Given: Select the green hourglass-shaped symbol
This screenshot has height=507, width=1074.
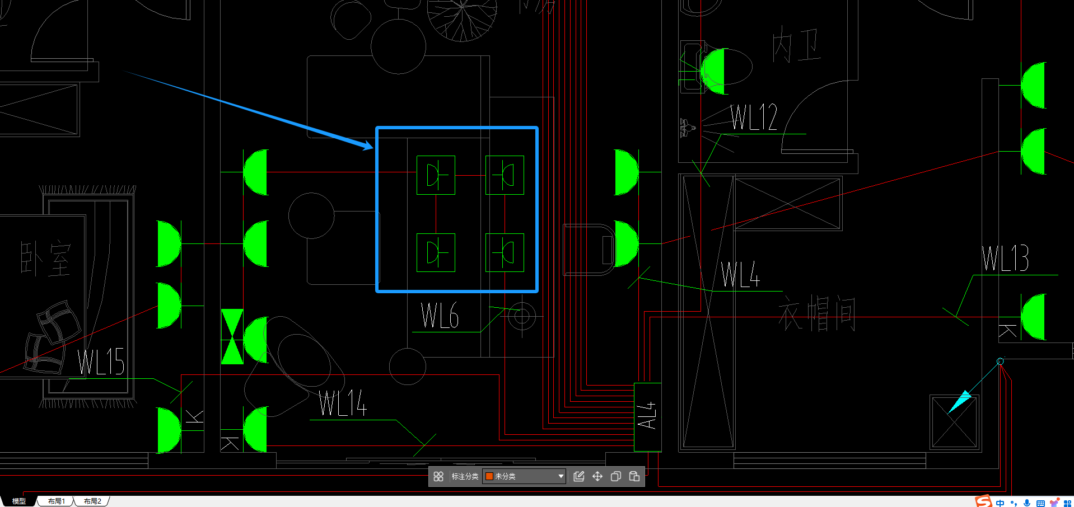Looking at the screenshot, I should (x=232, y=336).
